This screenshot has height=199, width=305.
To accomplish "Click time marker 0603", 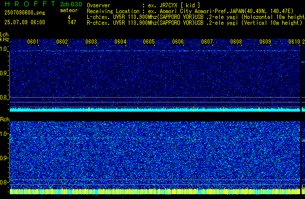I will pyautogui.click(x=91, y=42).
